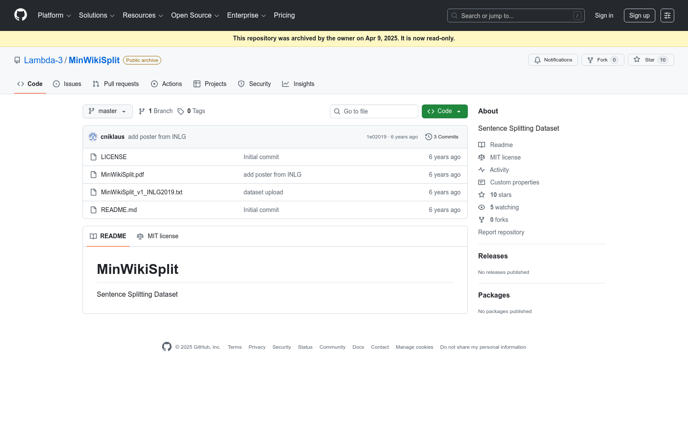Switch to the Projects tab

210,84
